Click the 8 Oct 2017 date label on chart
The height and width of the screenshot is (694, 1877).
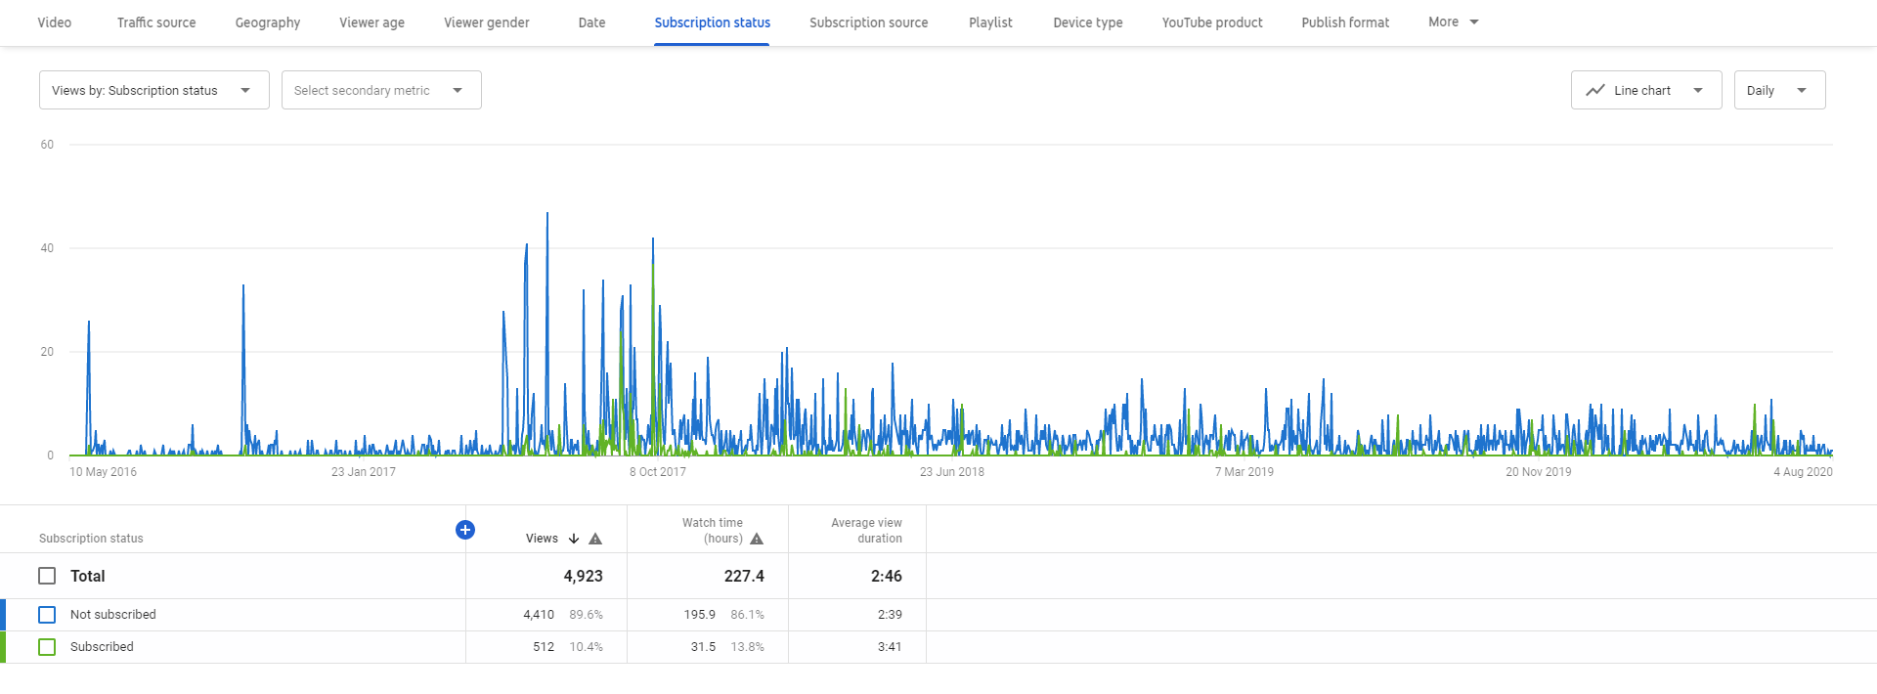657,472
